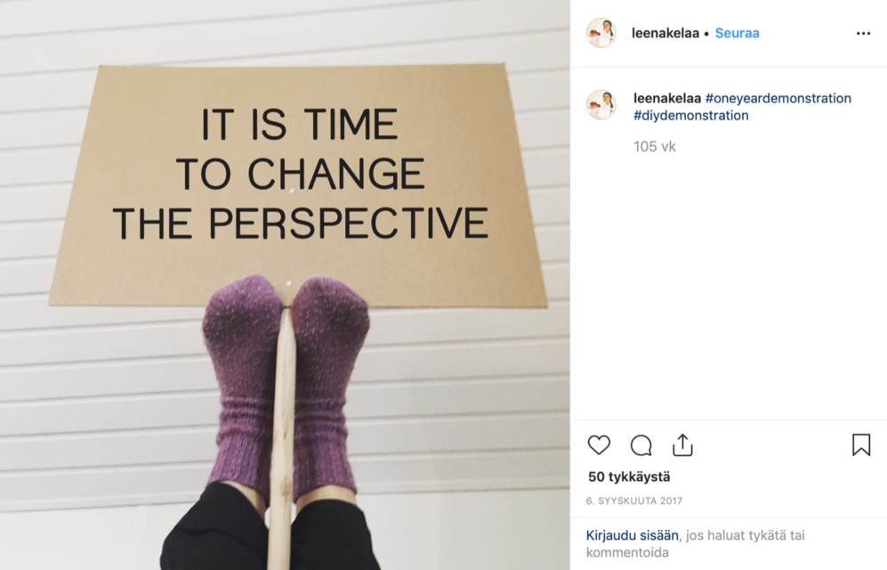Follow the account via Seuraa
Viewport: 887px width, 570px height.
(738, 33)
